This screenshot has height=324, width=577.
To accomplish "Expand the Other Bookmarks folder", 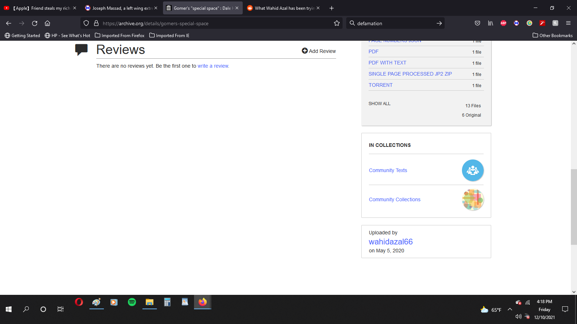I will click(x=552, y=36).
